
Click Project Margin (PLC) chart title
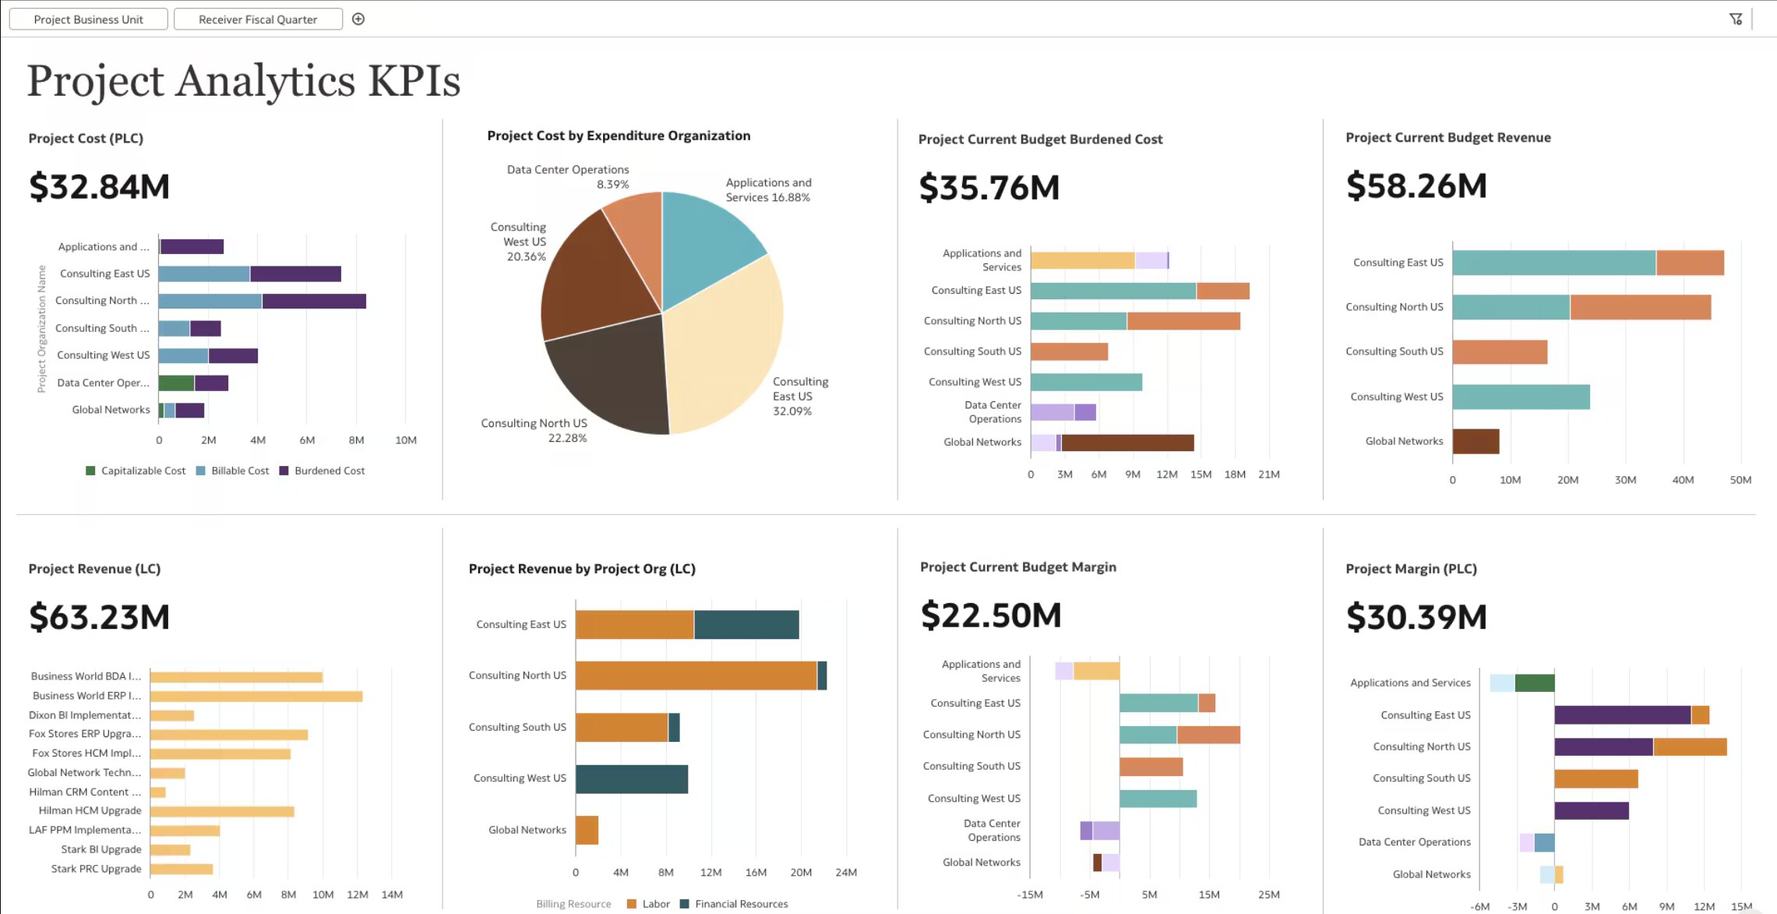[x=1411, y=569]
